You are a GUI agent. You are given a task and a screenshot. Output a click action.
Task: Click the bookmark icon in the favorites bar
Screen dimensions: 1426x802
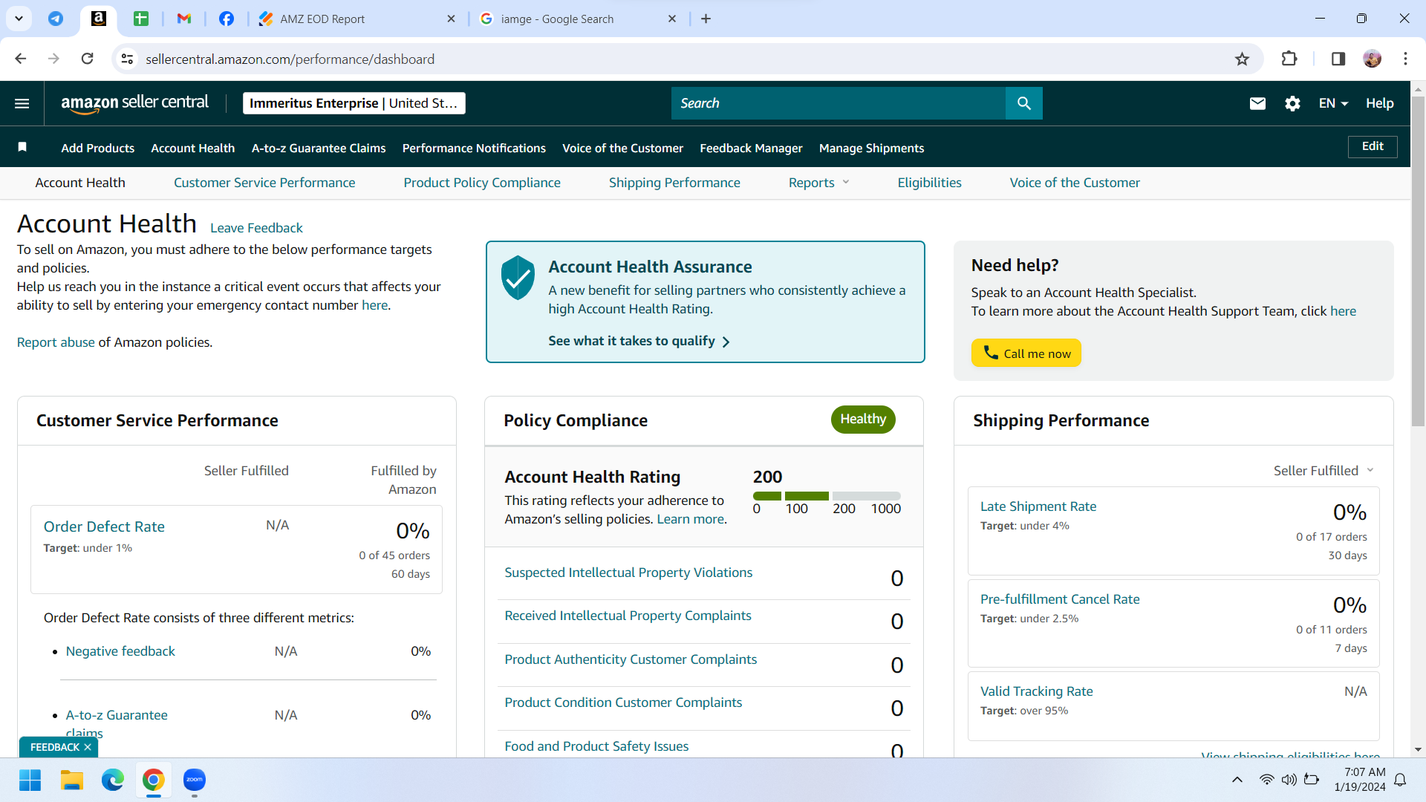pyautogui.click(x=22, y=147)
